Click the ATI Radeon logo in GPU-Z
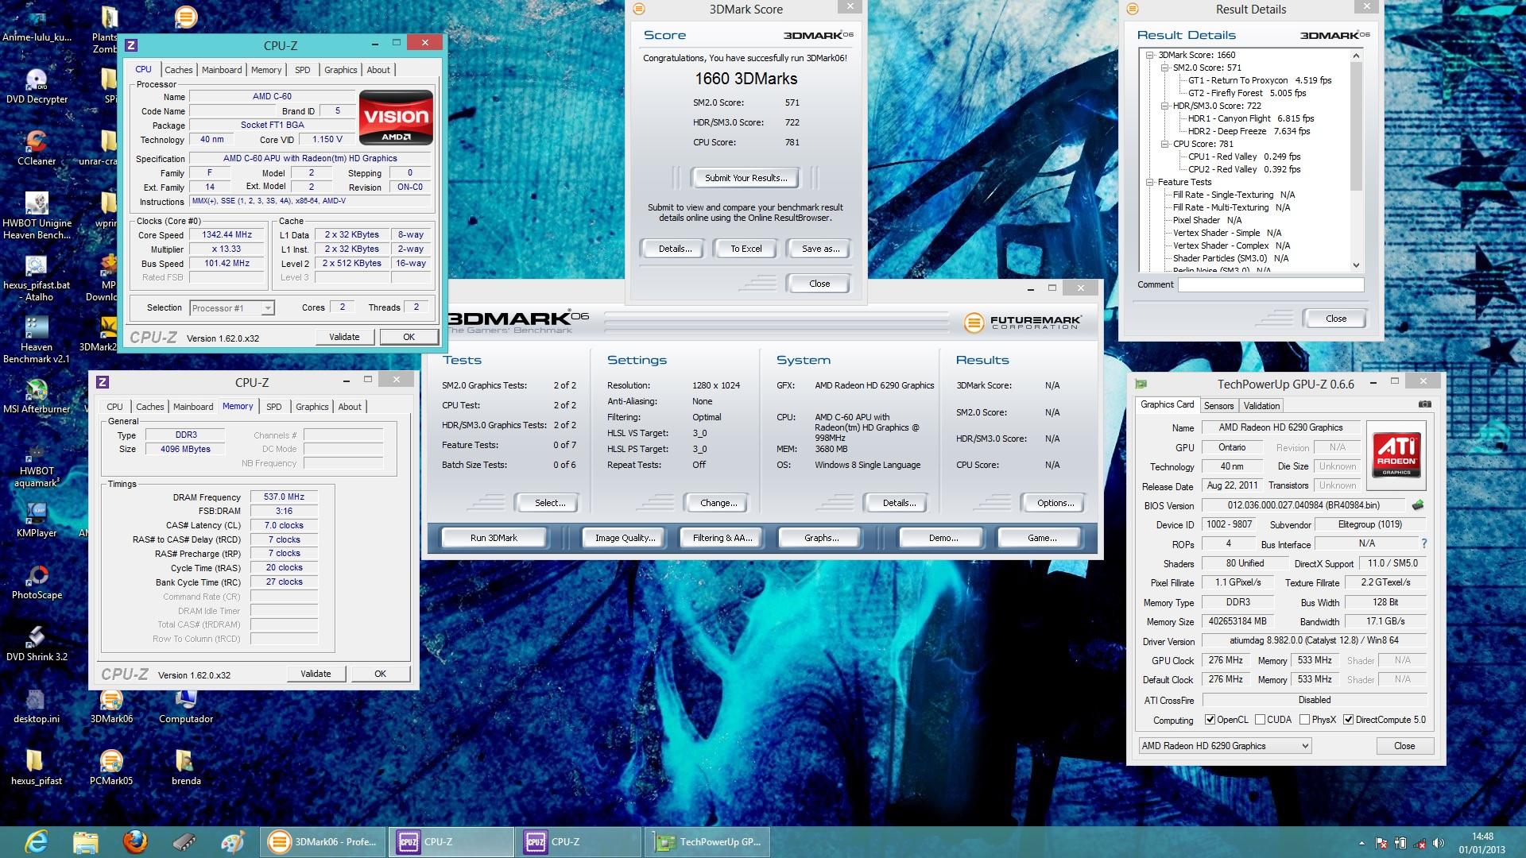The height and width of the screenshot is (858, 1526). point(1396,455)
